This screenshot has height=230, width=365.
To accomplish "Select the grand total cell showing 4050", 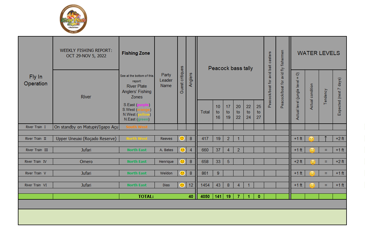I will pos(205,196).
